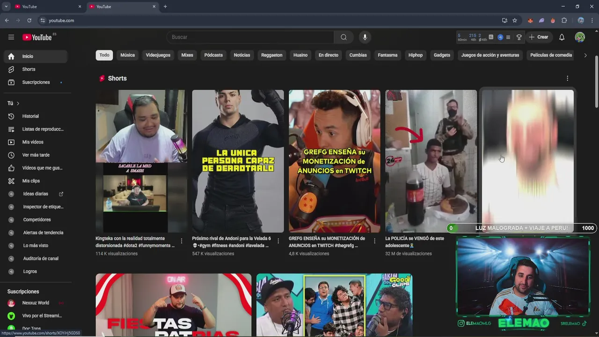Open the notifications bell

[562, 37]
